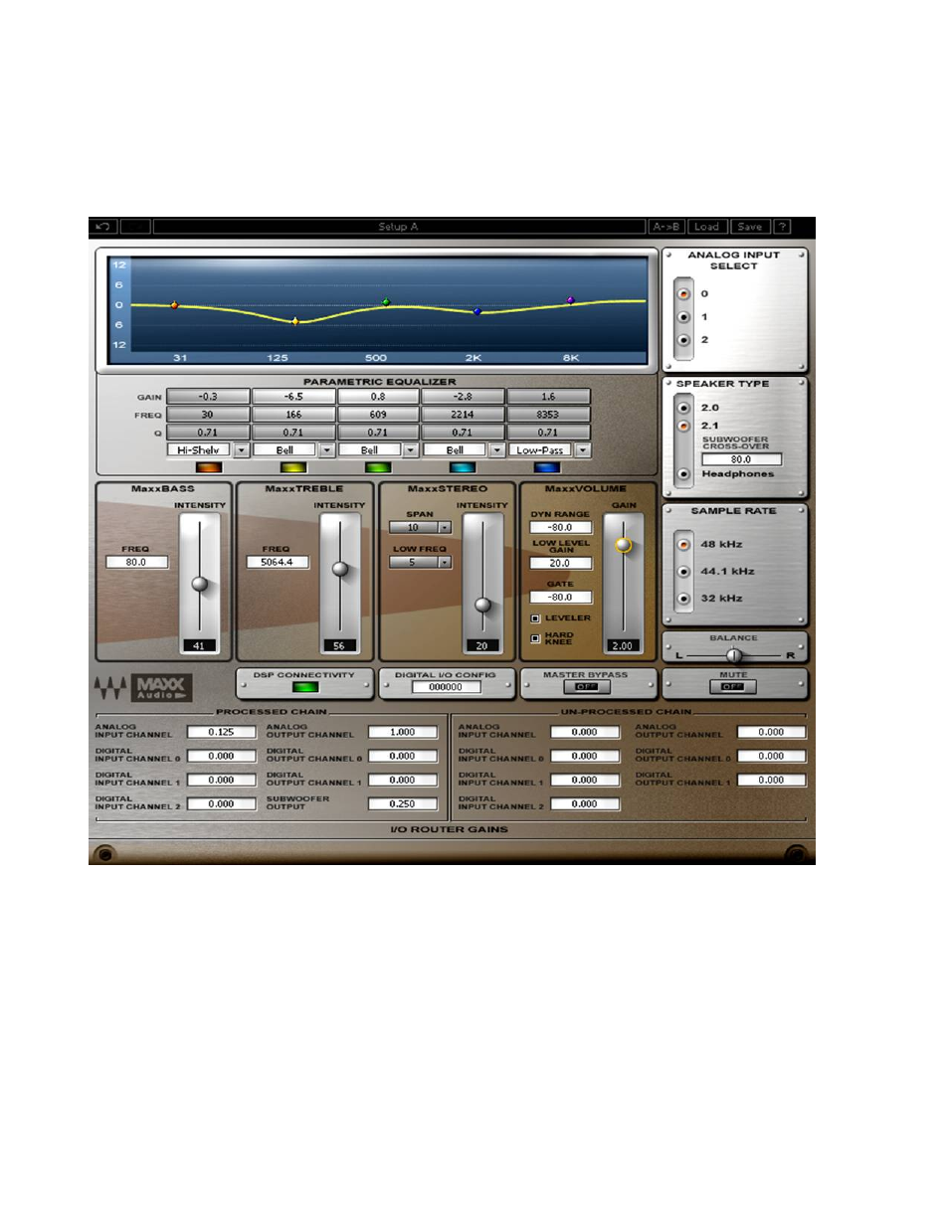Click the Save button
Image resolution: width=949 pixels, height=1228 pixels.
pyautogui.click(x=750, y=227)
